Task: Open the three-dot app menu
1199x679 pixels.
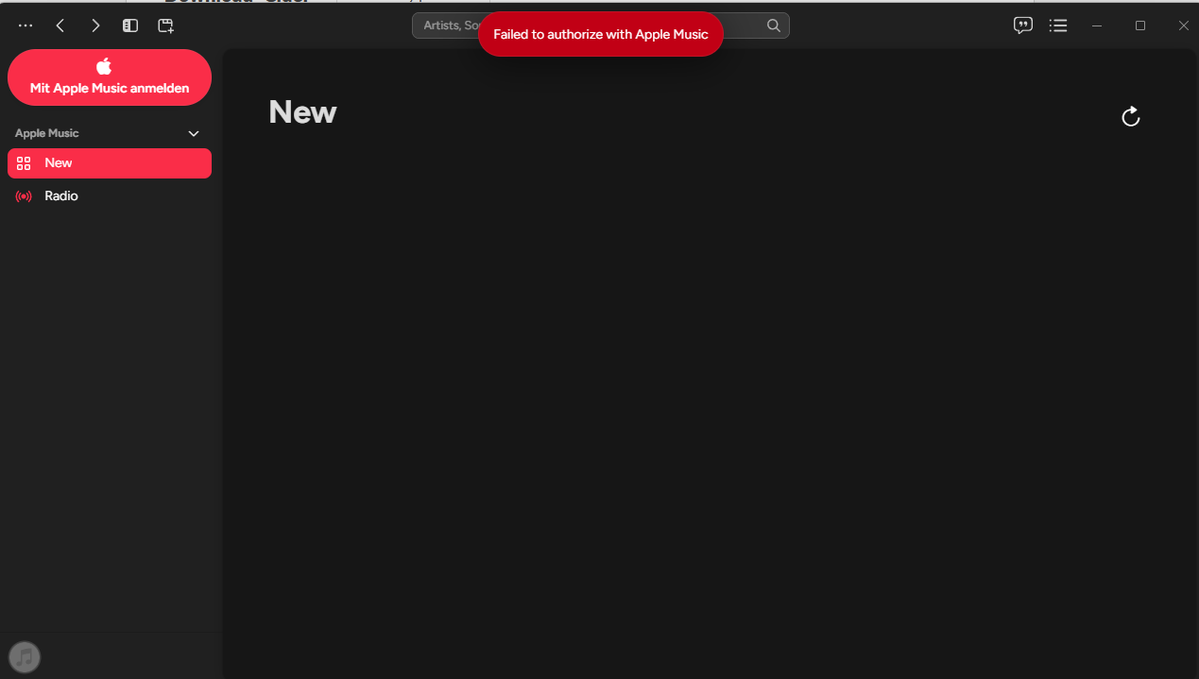Action: point(26,26)
